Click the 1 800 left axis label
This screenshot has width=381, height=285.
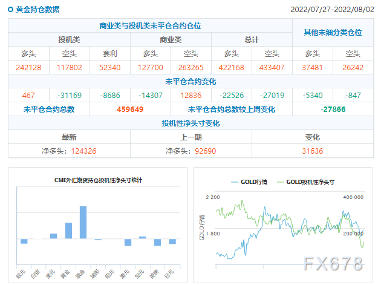point(213,234)
